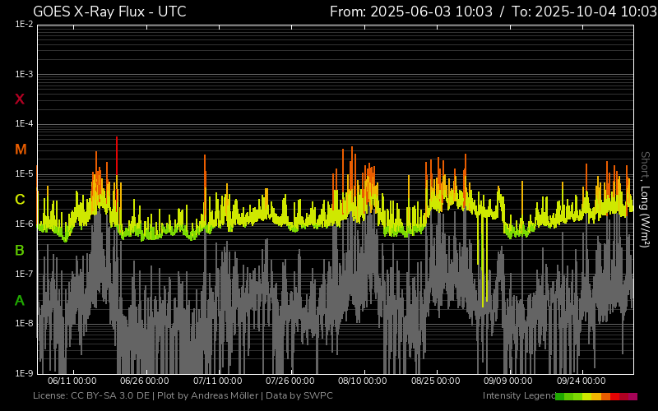Click the red X flare class label
This screenshot has width=658, height=411.
tap(21, 99)
